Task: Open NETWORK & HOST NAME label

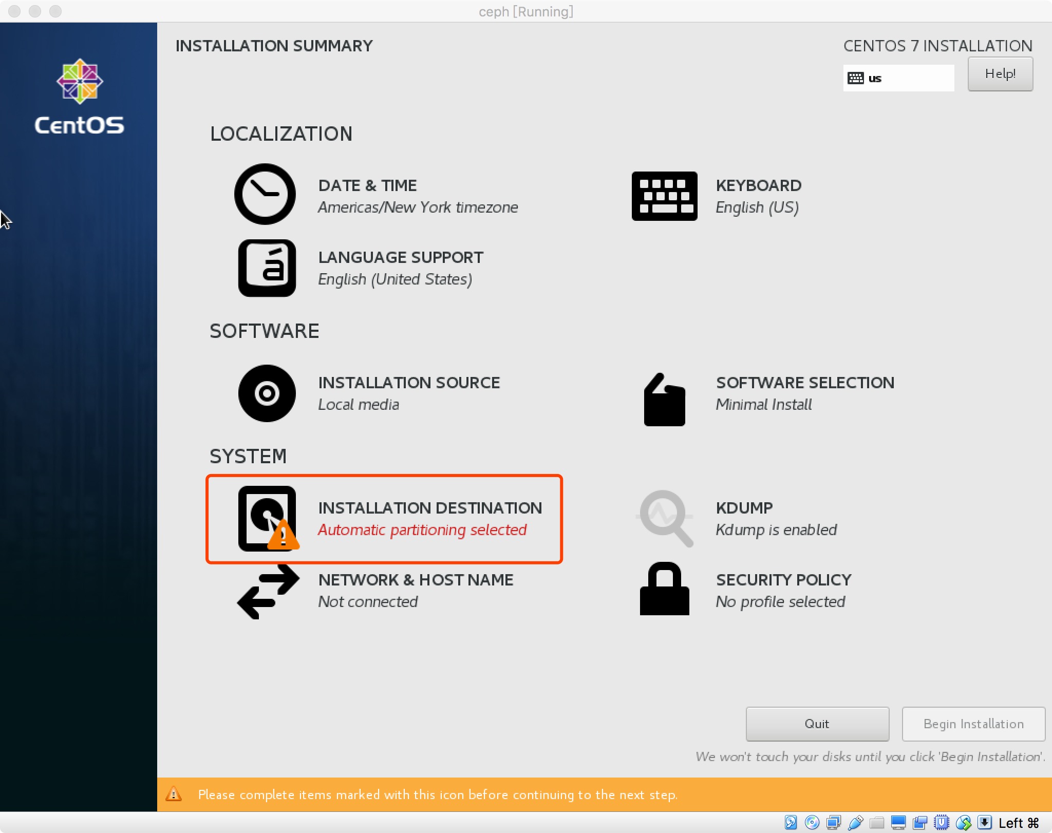Action: (x=416, y=580)
